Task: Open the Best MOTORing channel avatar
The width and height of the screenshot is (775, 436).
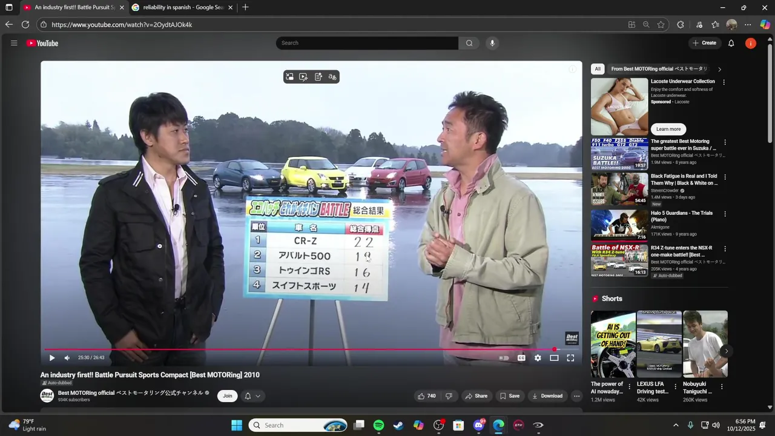Action: click(x=47, y=396)
